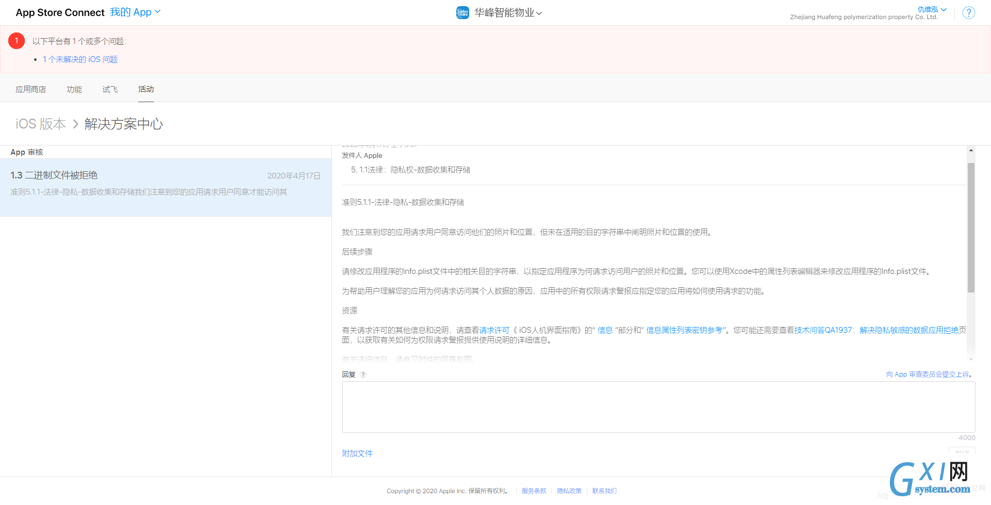Click the 附加文件 attach file link
This screenshot has width=991, height=505.
point(357,453)
